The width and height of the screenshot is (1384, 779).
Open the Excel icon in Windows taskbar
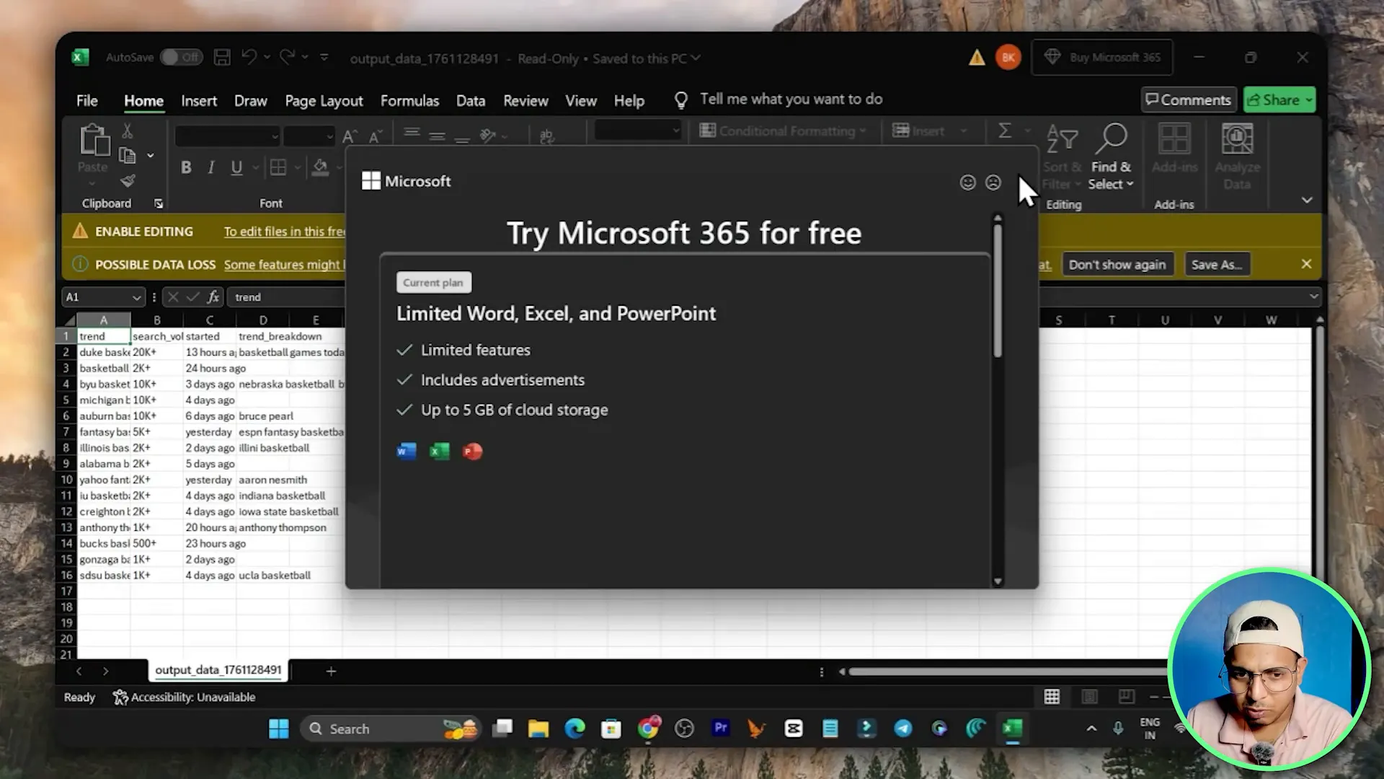(1012, 729)
